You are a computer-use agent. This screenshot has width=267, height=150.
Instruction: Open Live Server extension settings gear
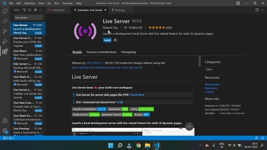tap(115, 40)
